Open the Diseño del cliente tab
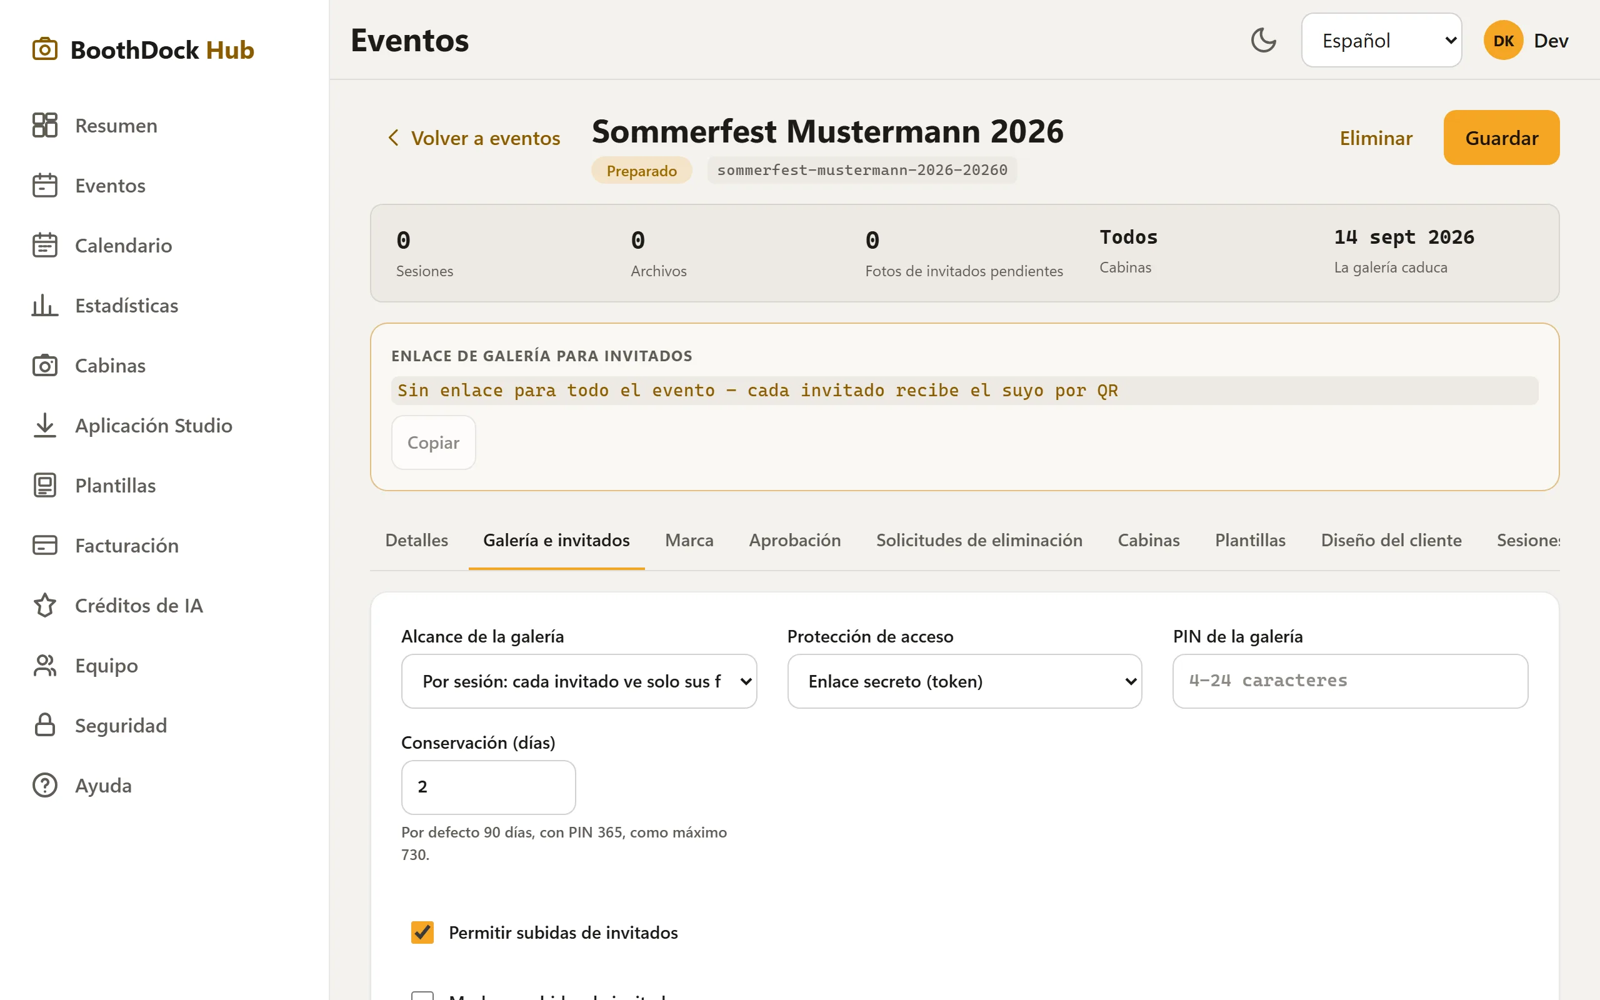The width and height of the screenshot is (1600, 1000). tap(1391, 541)
